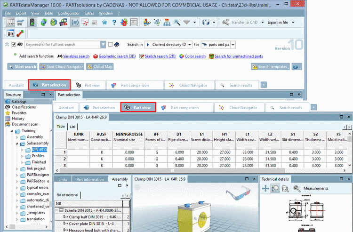The image size is (353, 232).
Task: Open the keyword search history dropdown arrow
Action: (103, 45)
